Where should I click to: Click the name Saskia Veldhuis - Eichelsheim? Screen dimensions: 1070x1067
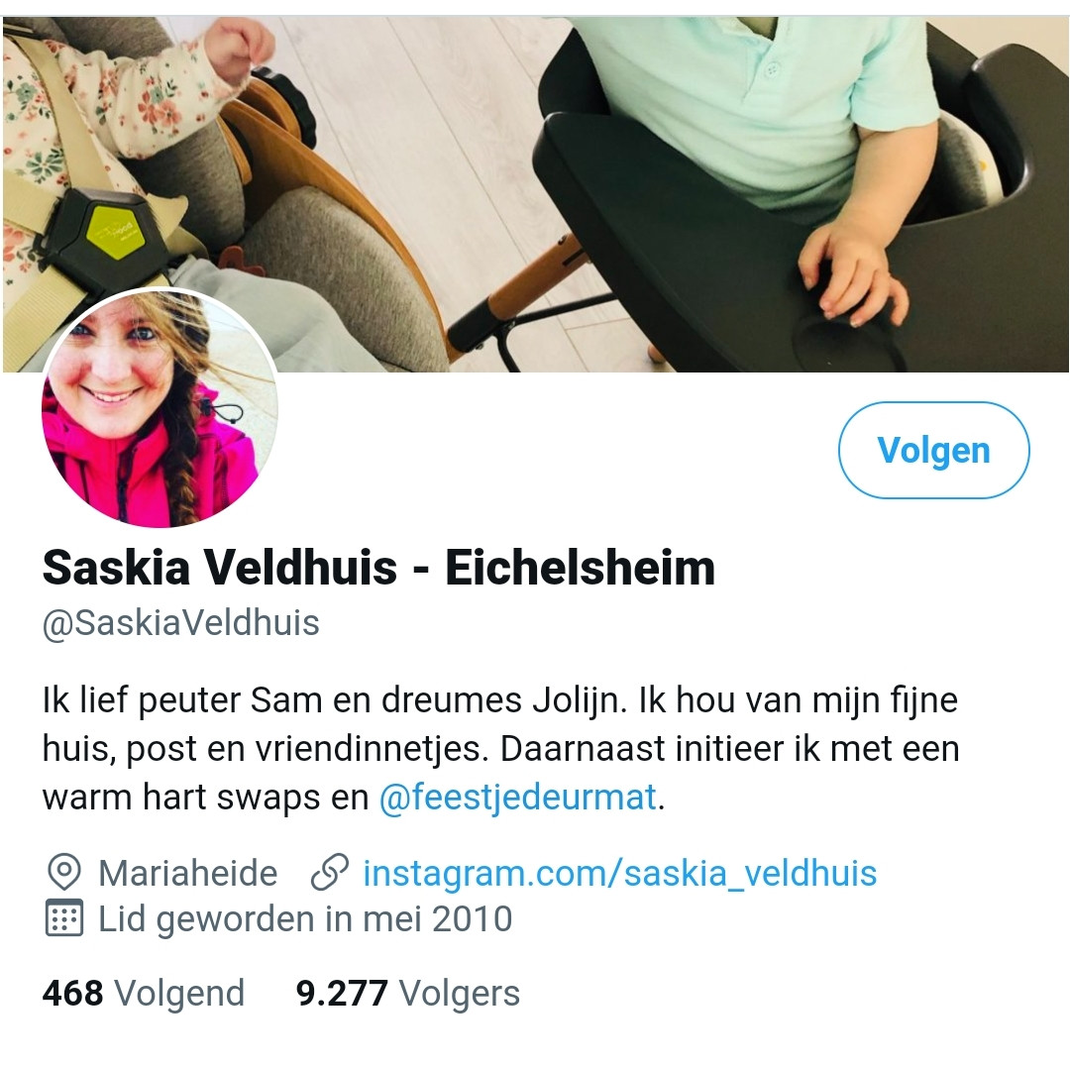point(378,568)
